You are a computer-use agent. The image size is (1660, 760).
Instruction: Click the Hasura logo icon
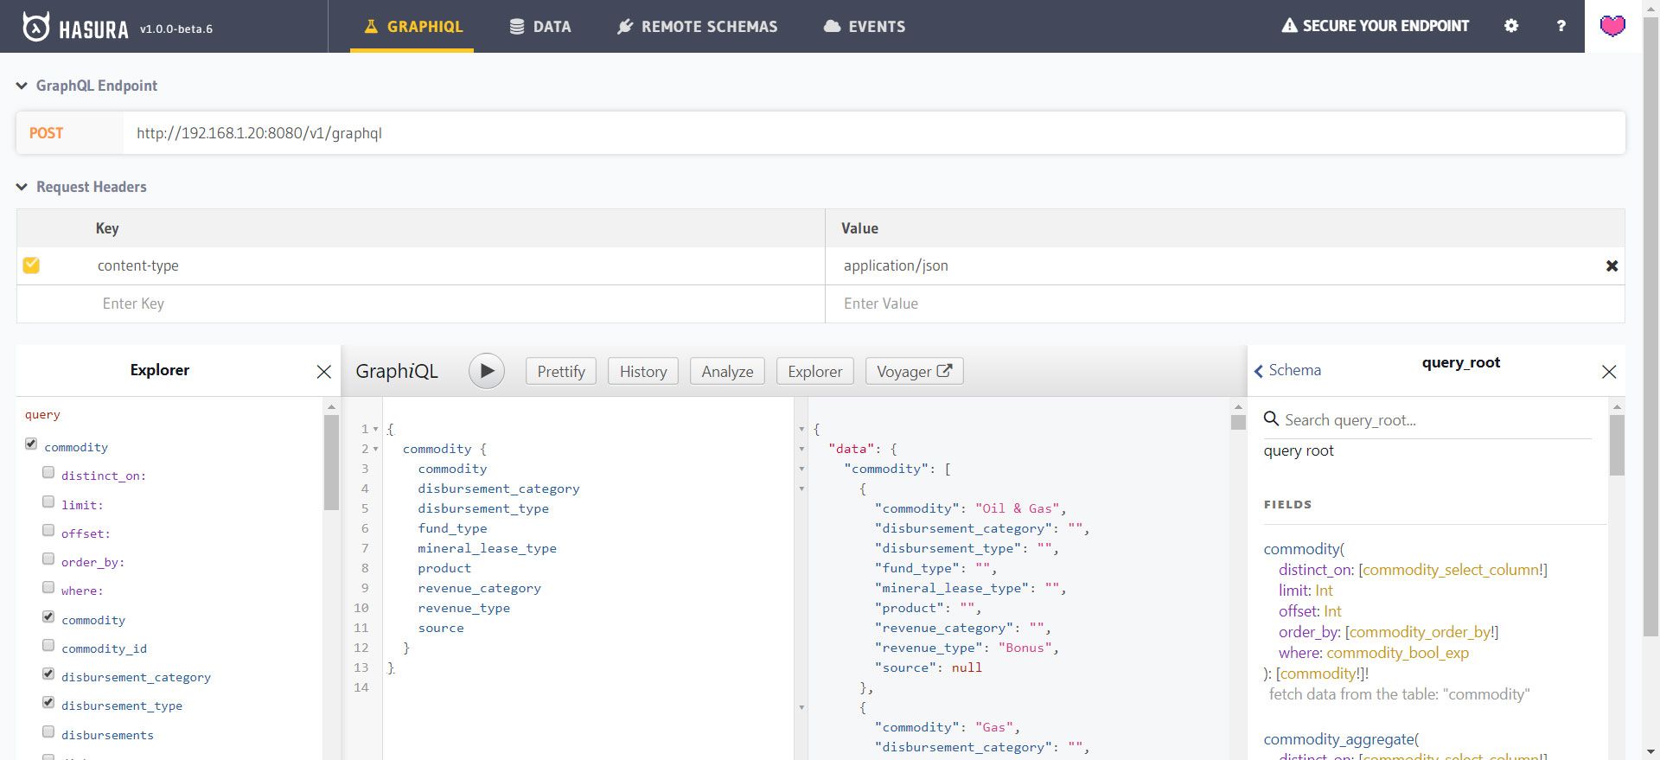point(35,27)
